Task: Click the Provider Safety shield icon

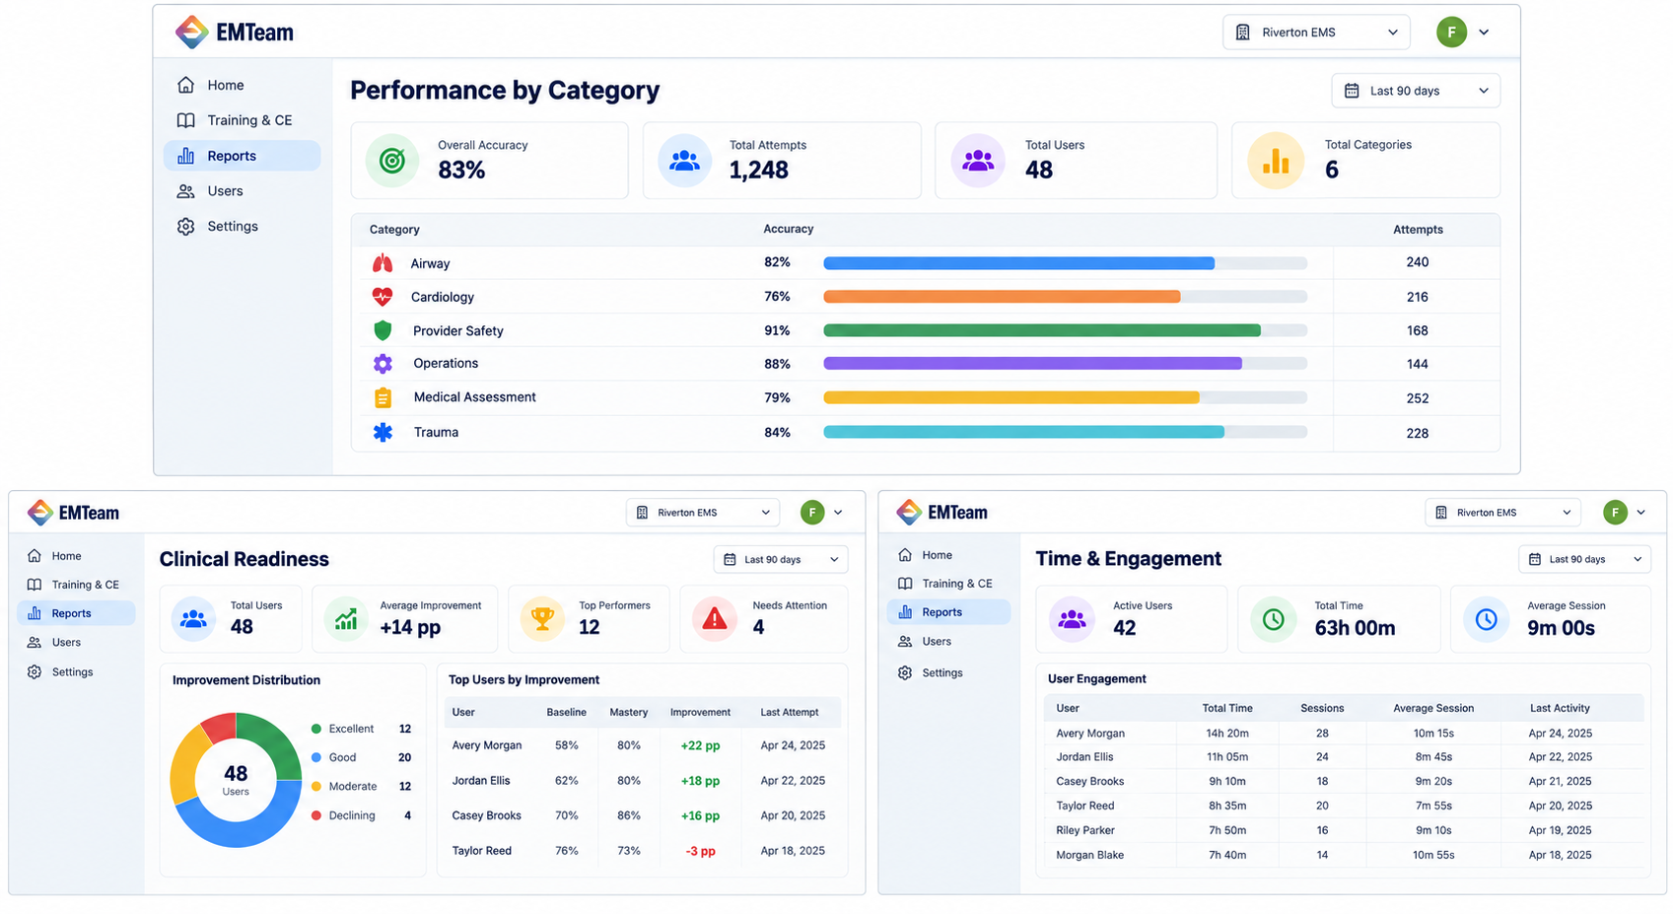Action: (383, 330)
